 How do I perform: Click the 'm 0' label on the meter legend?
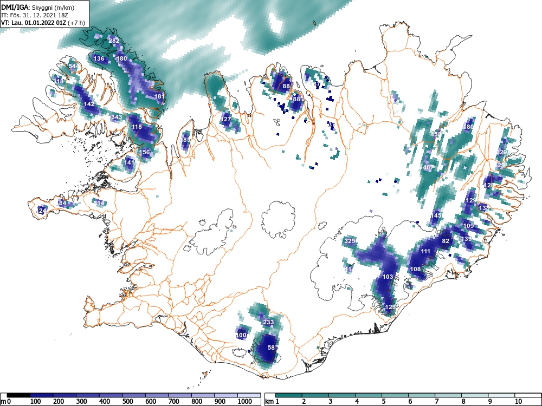coord(5,401)
